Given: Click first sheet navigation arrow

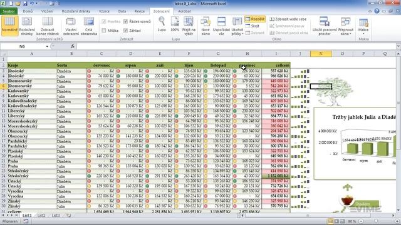Looking at the screenshot, I should click(3, 216).
